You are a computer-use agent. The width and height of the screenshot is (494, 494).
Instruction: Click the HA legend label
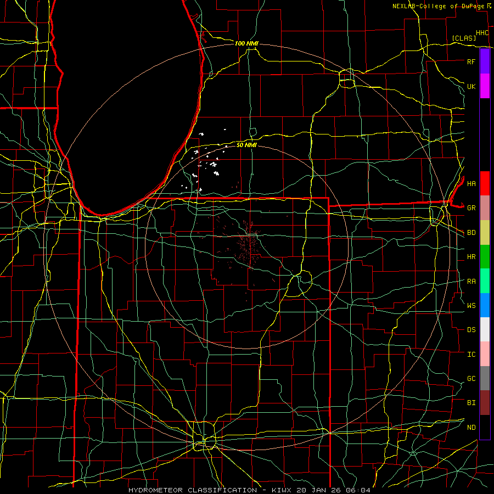point(471,183)
